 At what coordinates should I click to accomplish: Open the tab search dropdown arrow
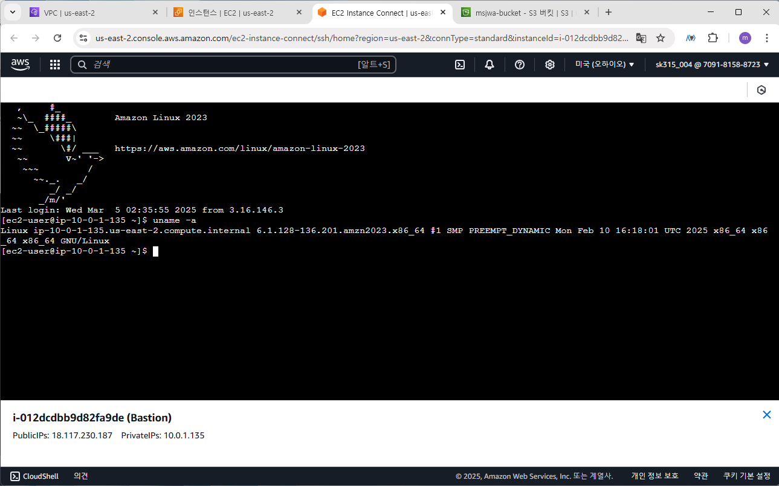coord(12,12)
